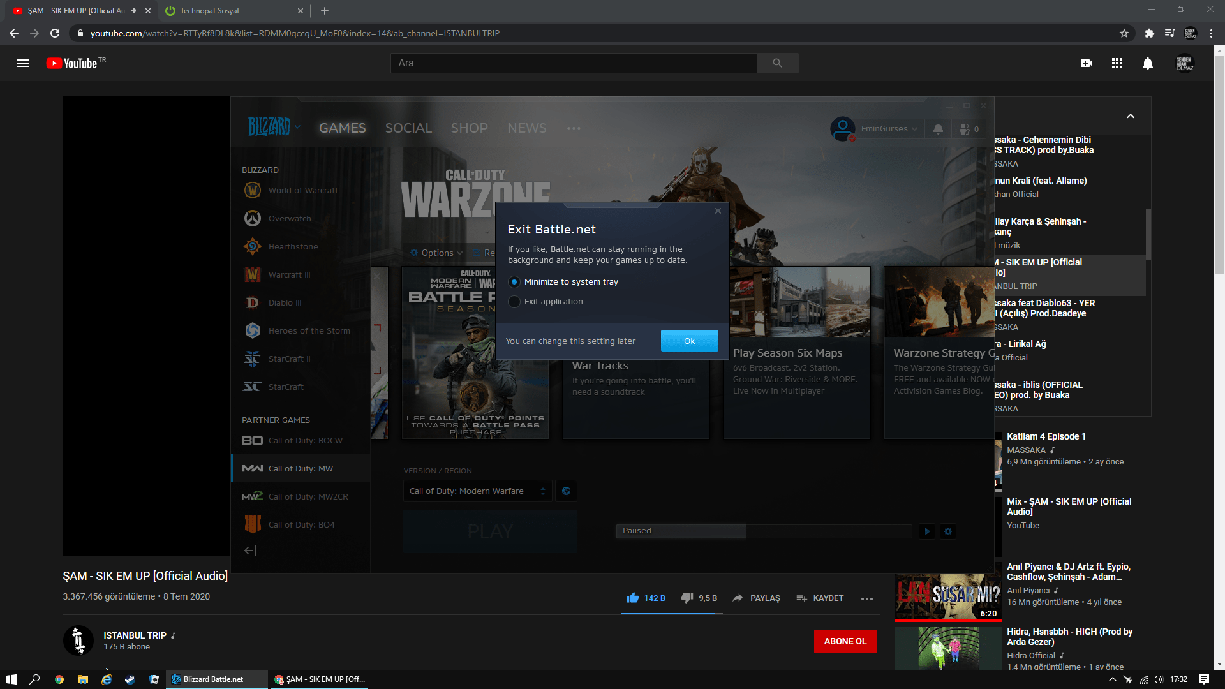Resume paused download with play icon
This screenshot has width=1225, height=689.
coord(927,531)
